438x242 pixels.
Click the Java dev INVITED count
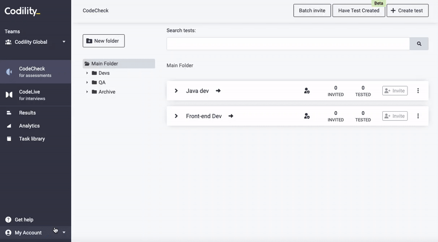(x=335, y=91)
